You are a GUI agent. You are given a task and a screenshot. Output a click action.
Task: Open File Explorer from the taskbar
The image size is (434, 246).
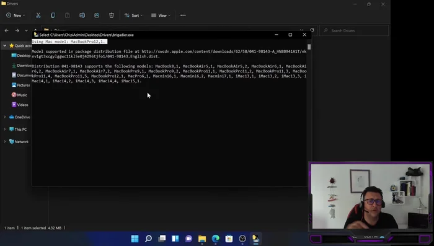[x=202, y=239]
